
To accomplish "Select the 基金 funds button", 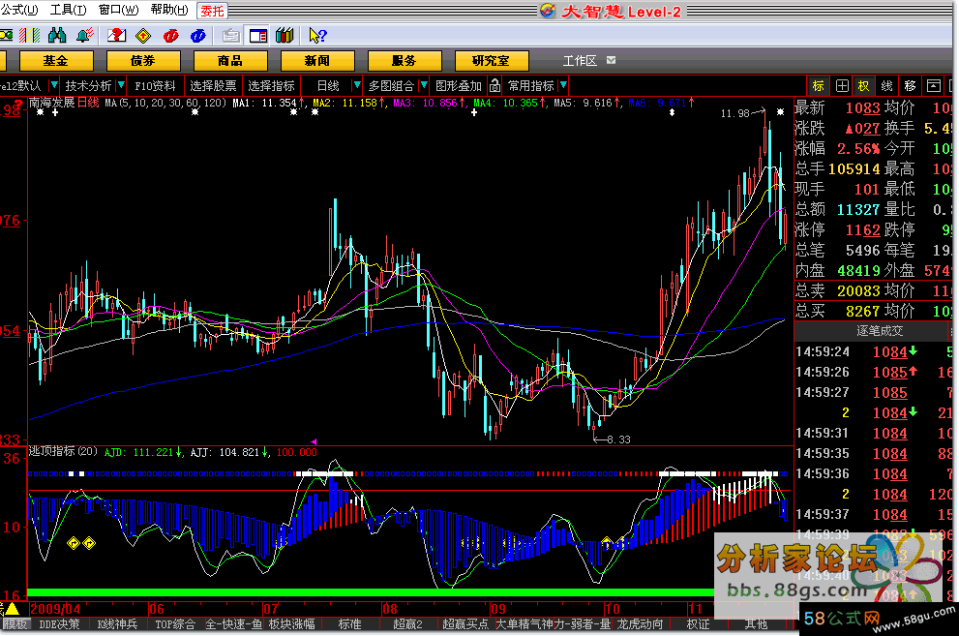I will pos(56,61).
